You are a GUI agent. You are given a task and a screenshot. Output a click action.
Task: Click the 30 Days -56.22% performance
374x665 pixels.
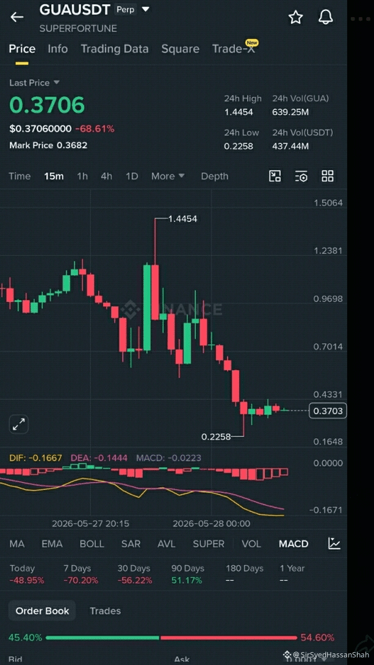tap(134, 574)
